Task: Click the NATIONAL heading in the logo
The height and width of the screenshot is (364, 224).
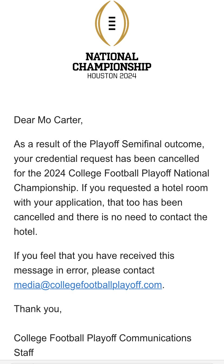Action: [x=112, y=57]
